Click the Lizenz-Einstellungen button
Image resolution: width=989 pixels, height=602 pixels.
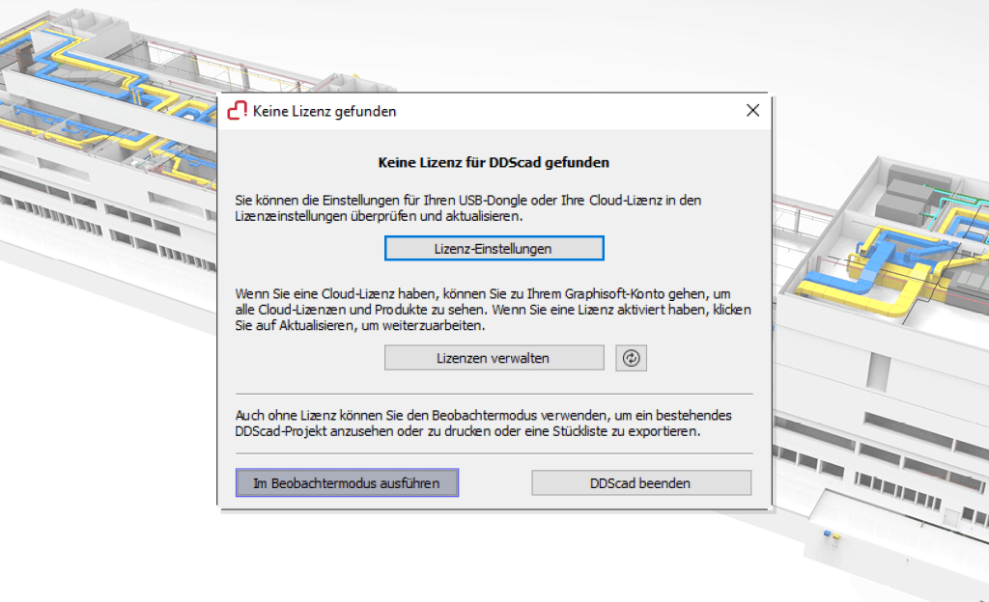point(494,248)
